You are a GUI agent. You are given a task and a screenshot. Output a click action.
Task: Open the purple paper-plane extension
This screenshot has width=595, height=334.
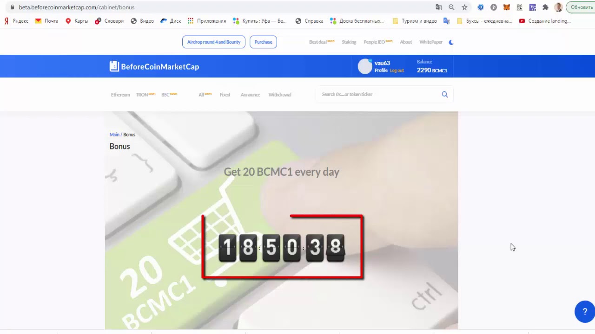[x=533, y=7]
